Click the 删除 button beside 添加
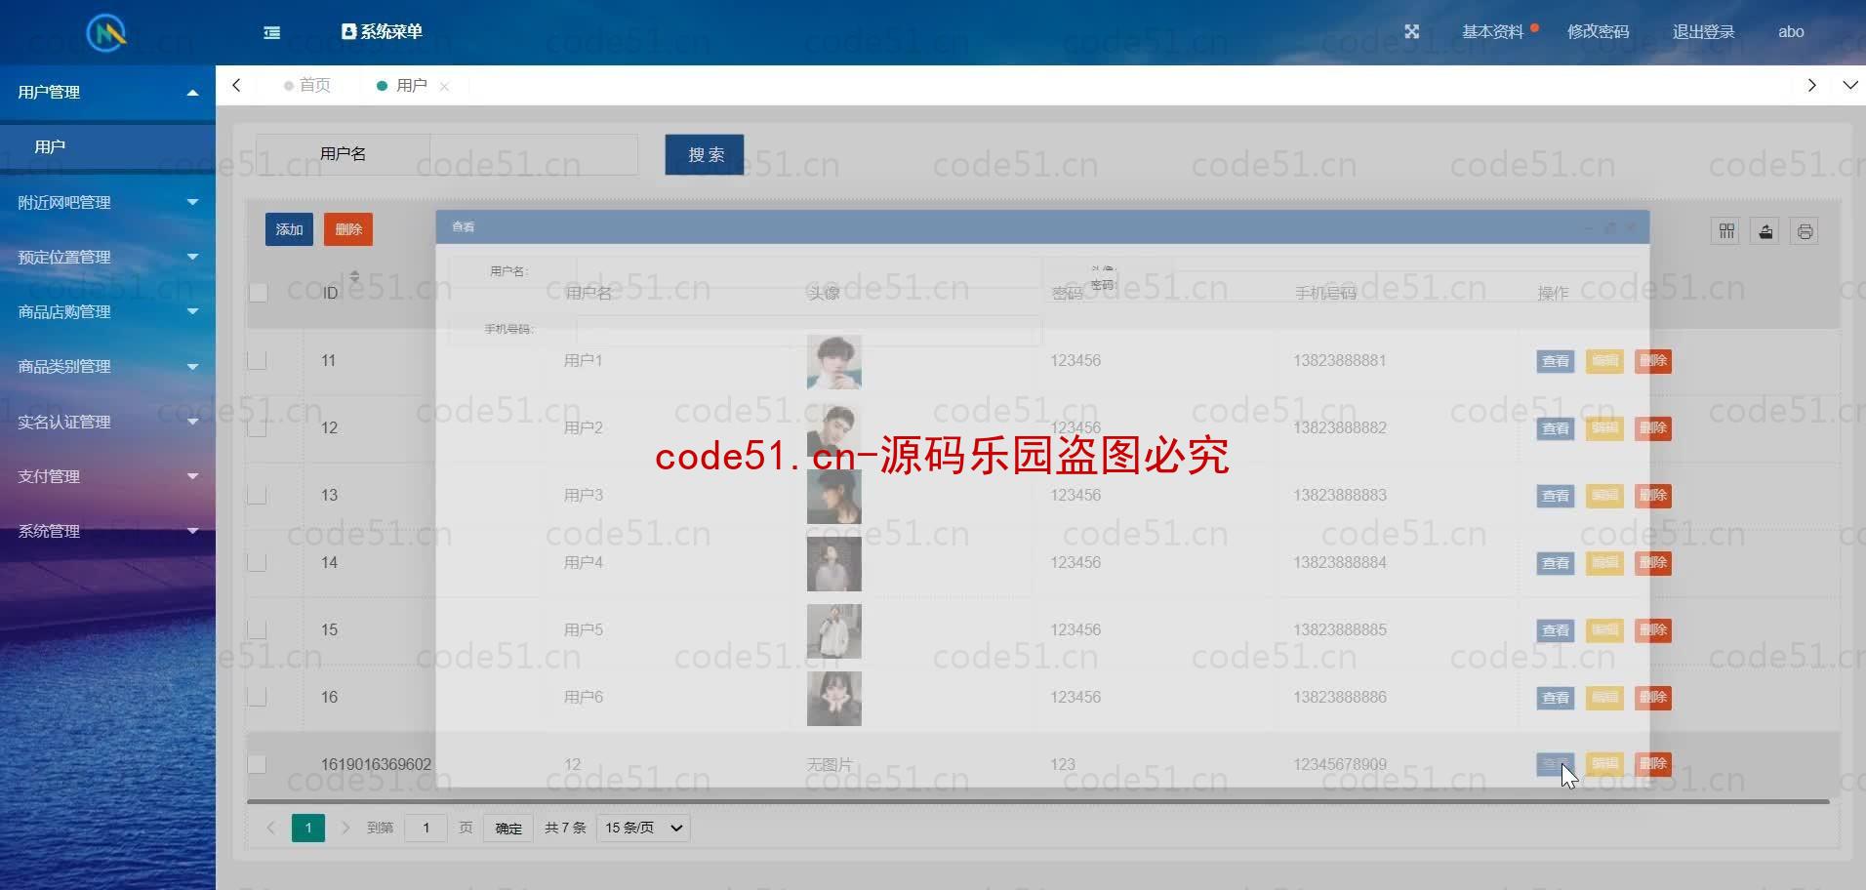 pos(348,229)
